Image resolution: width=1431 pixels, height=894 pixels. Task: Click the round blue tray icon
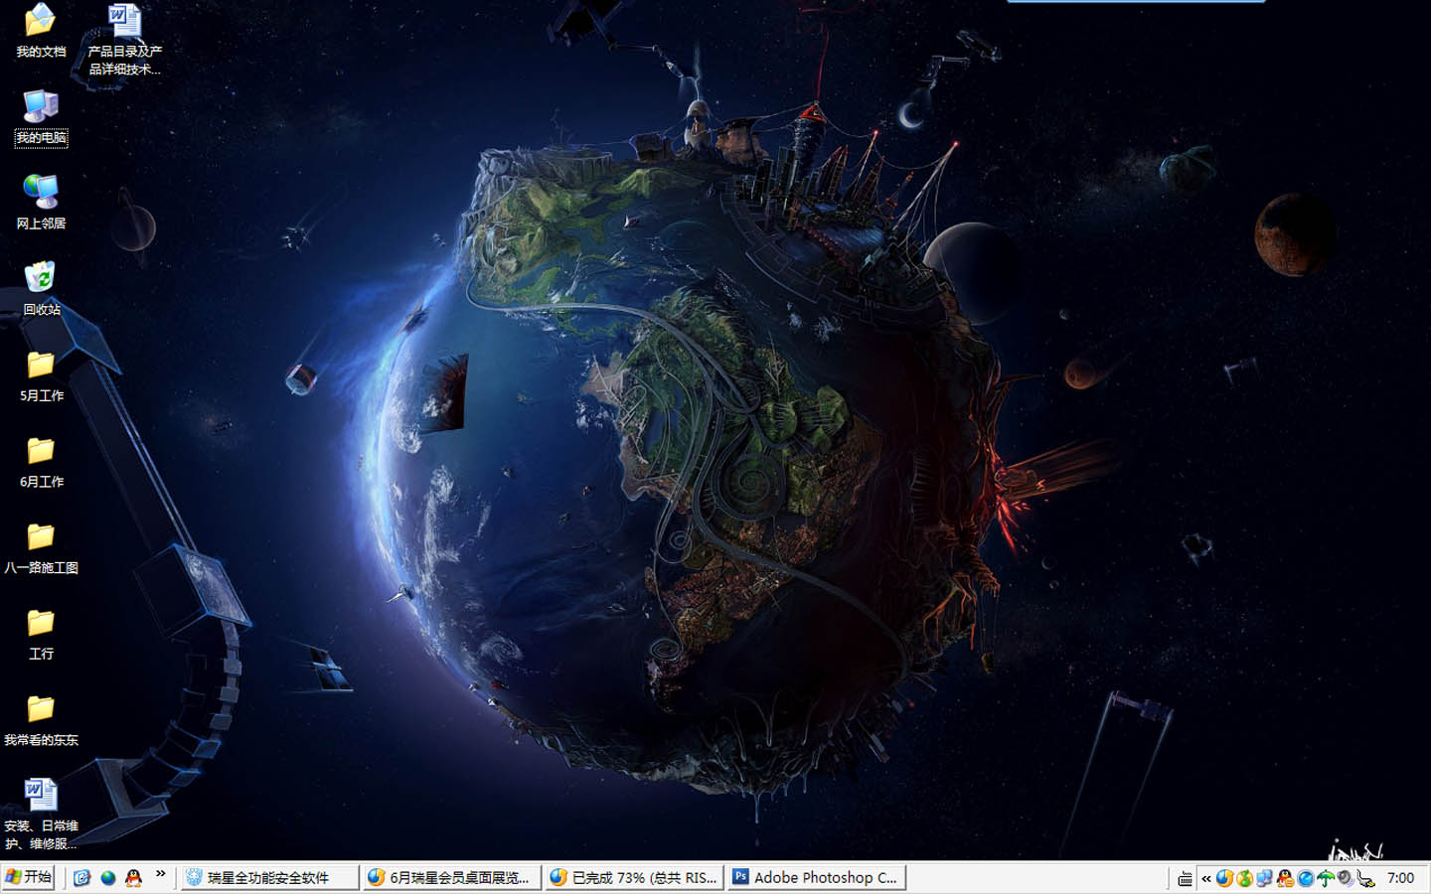point(1305,878)
